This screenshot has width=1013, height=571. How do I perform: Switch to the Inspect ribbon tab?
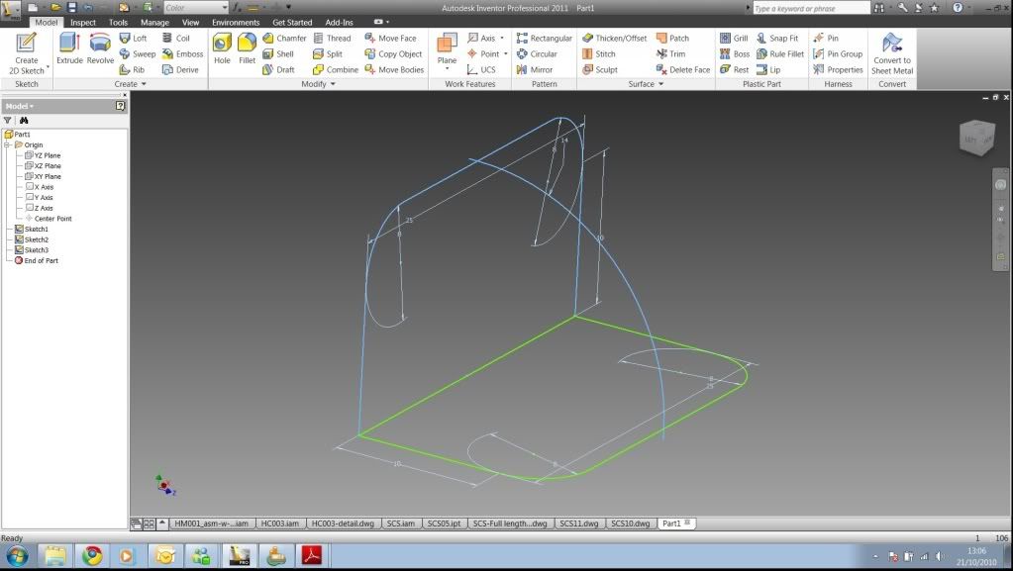(83, 22)
